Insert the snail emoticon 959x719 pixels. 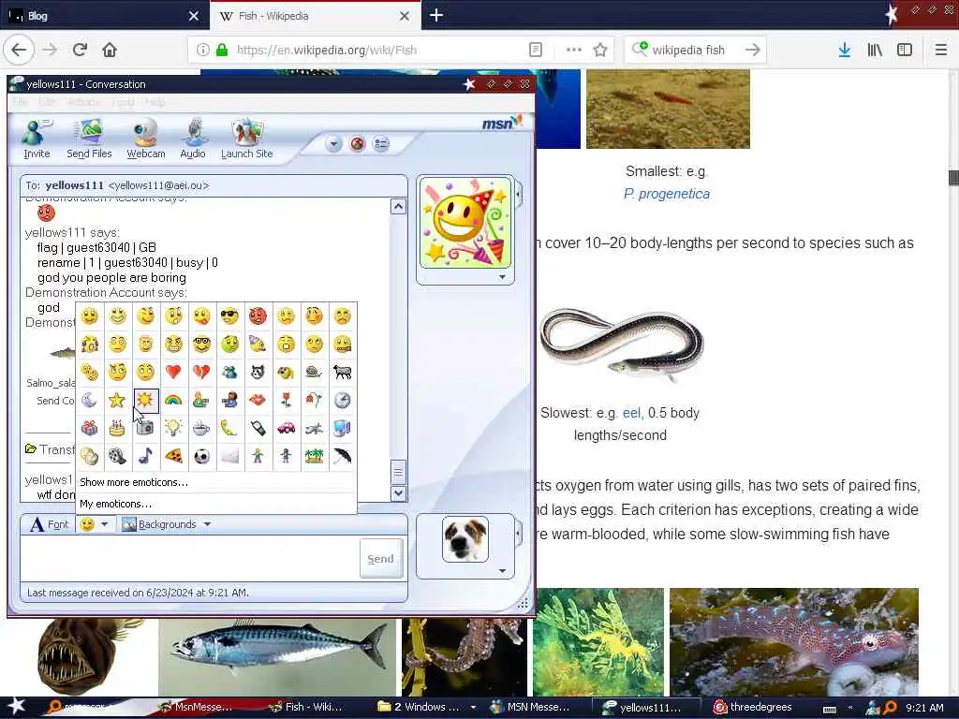(314, 371)
